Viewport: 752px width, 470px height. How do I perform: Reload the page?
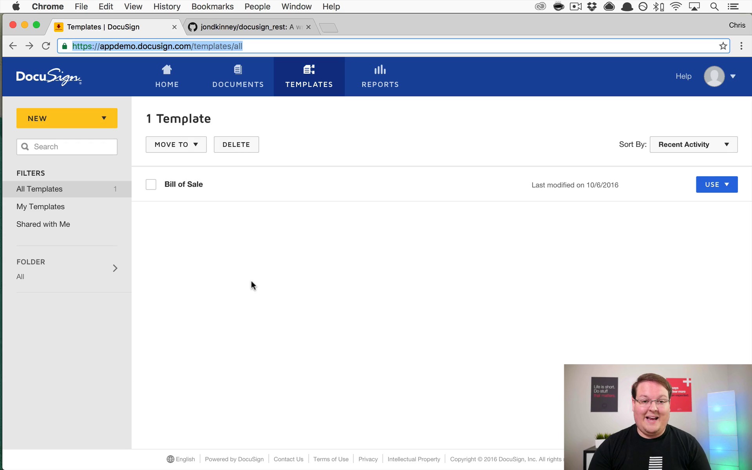[x=46, y=46]
